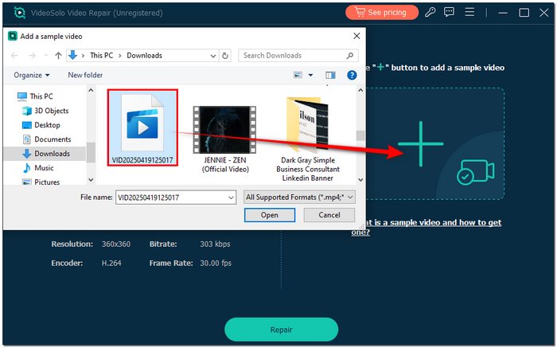
Task: Click the address bar folder arrow icon
Action: point(72,55)
